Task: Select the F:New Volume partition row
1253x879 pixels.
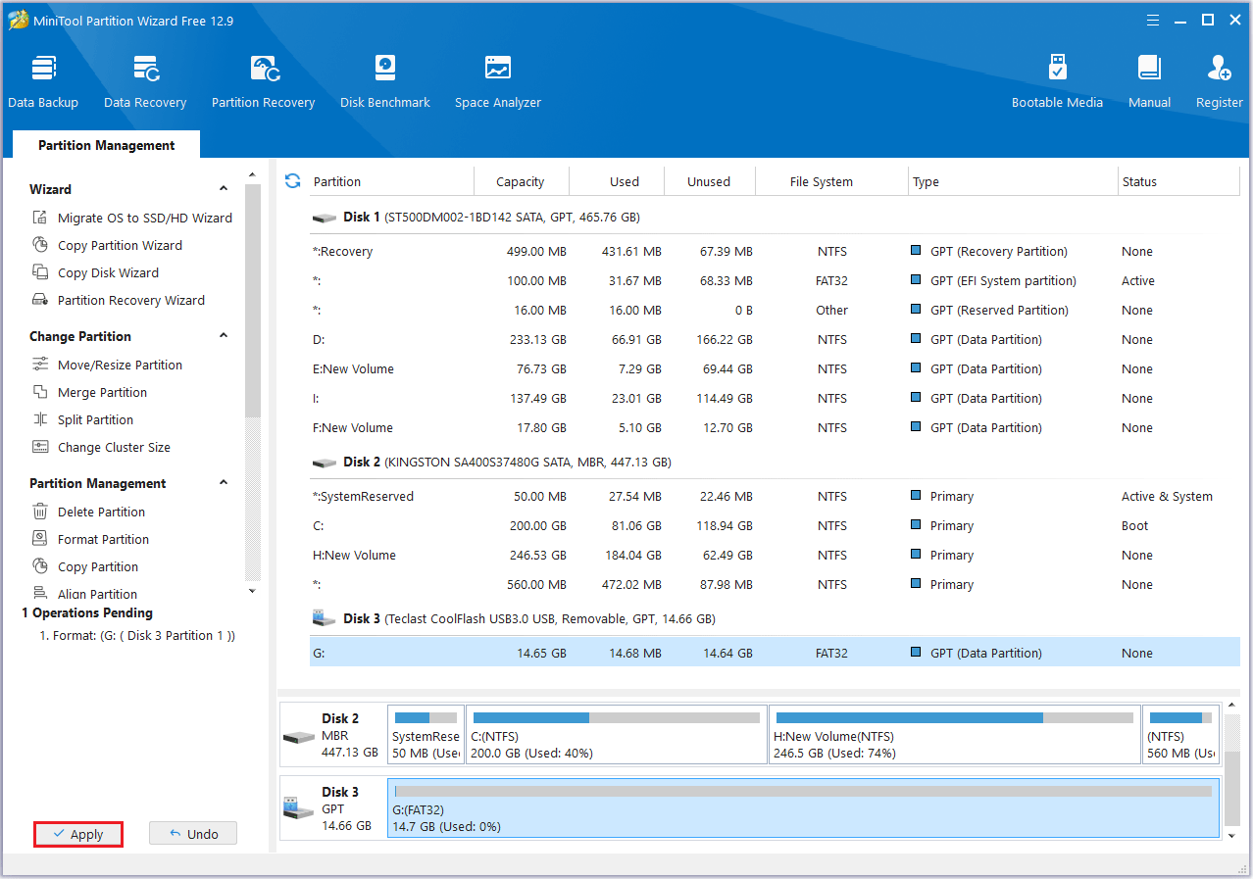Action: coord(775,427)
